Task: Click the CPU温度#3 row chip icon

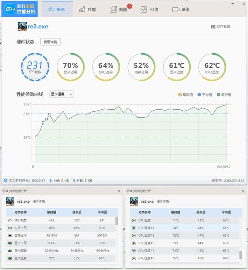Action: [134, 243]
